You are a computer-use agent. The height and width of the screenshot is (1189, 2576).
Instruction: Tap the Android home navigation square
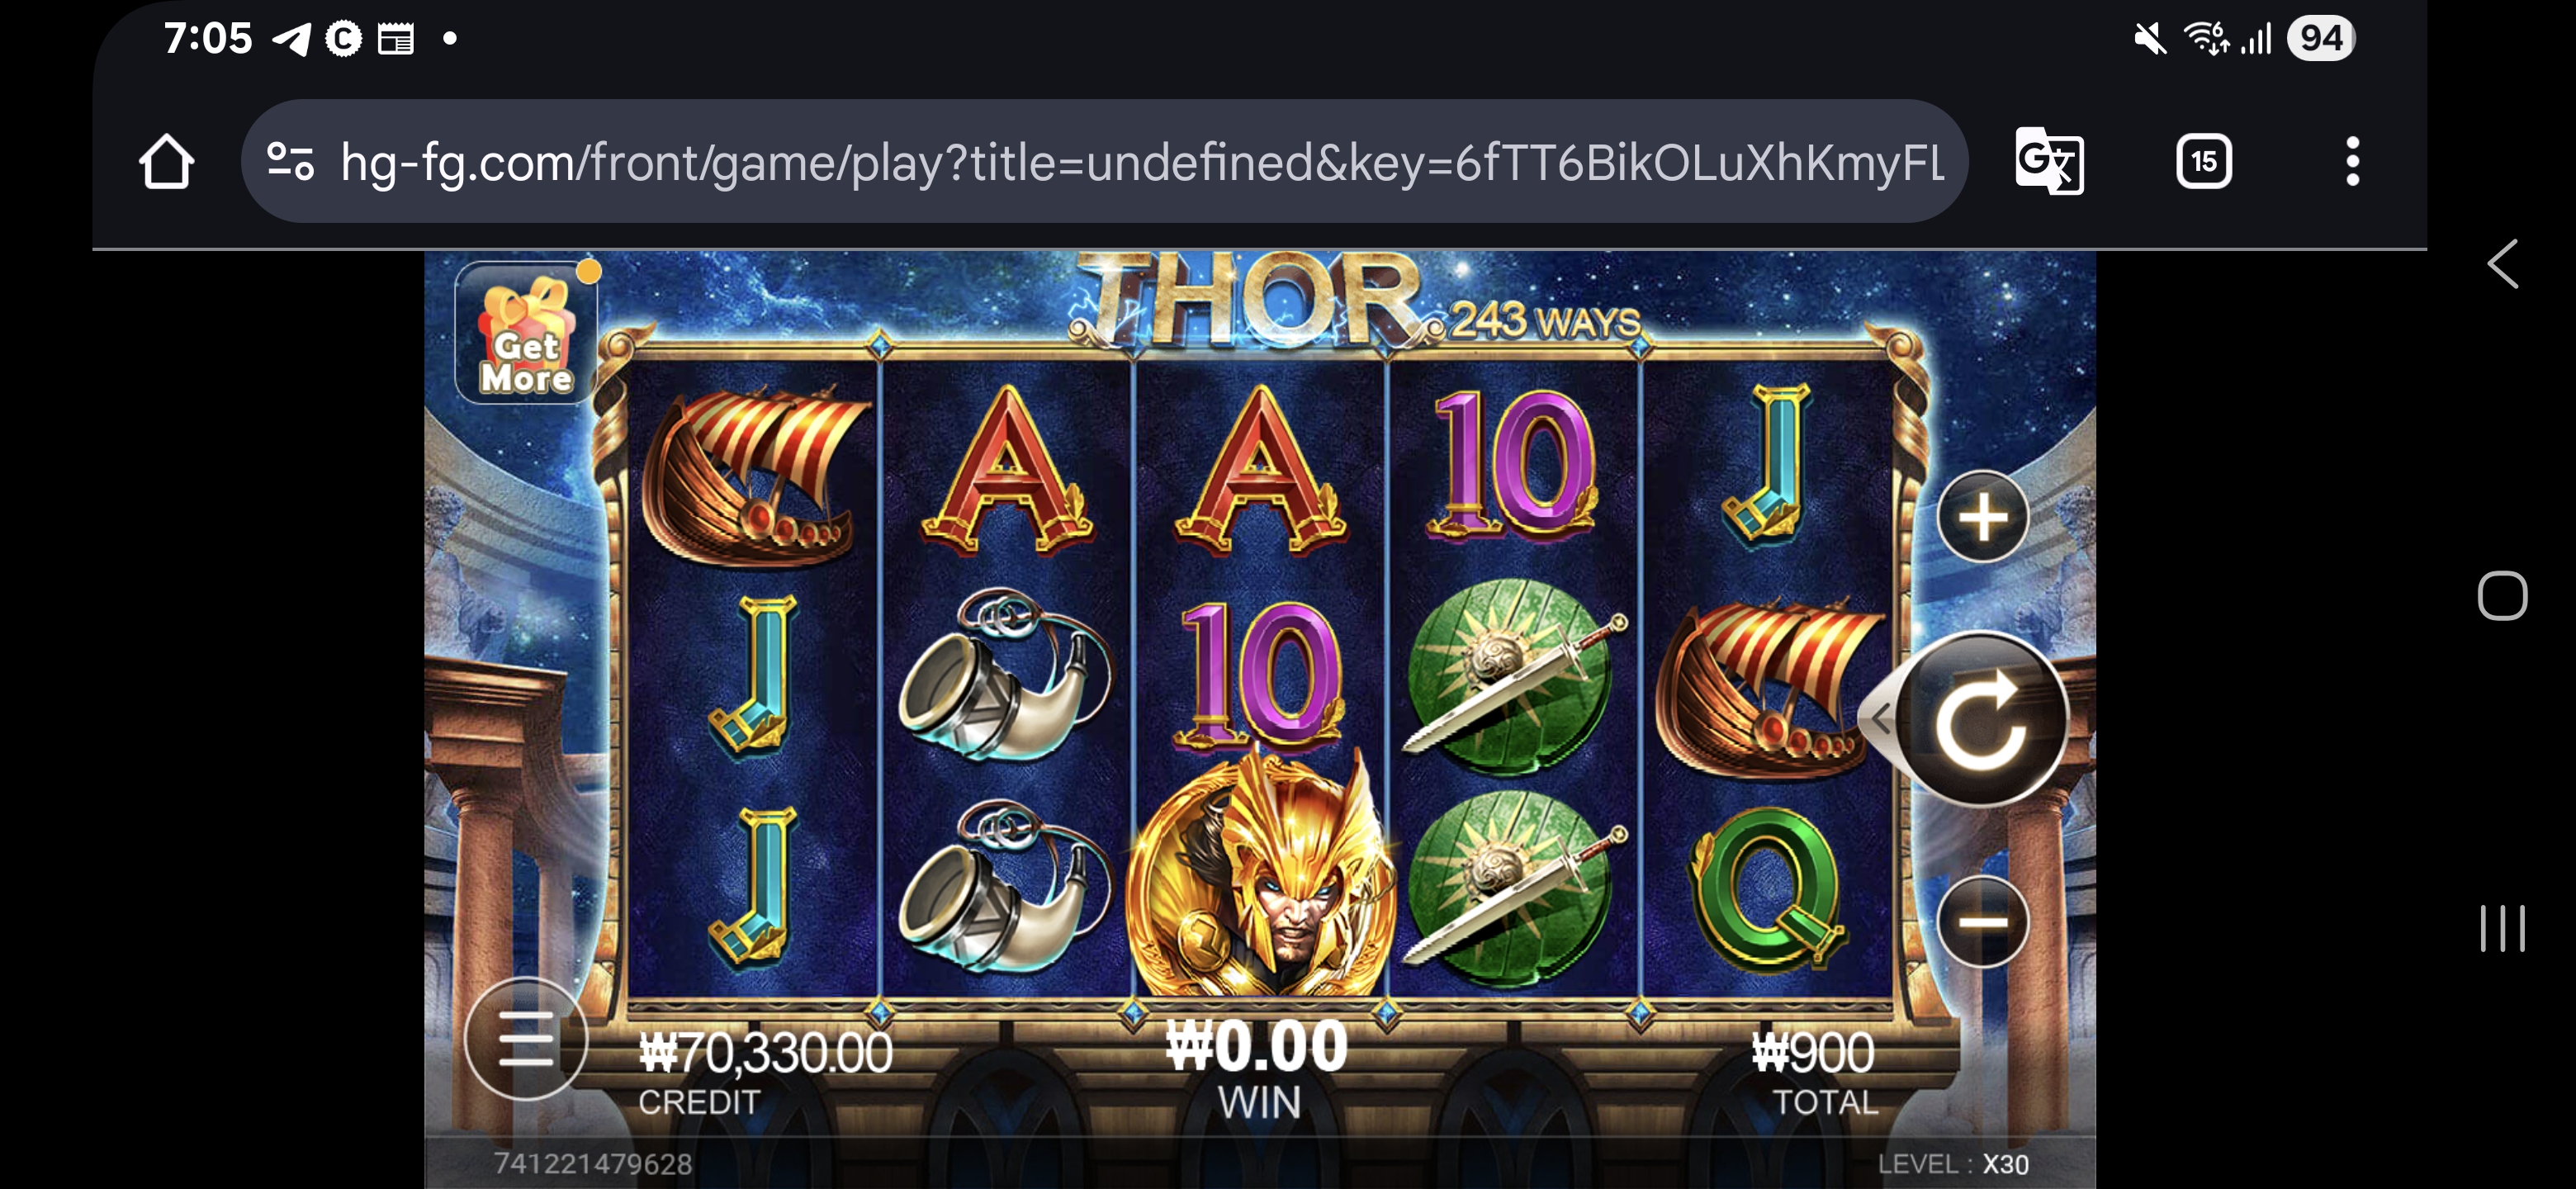coord(2502,596)
